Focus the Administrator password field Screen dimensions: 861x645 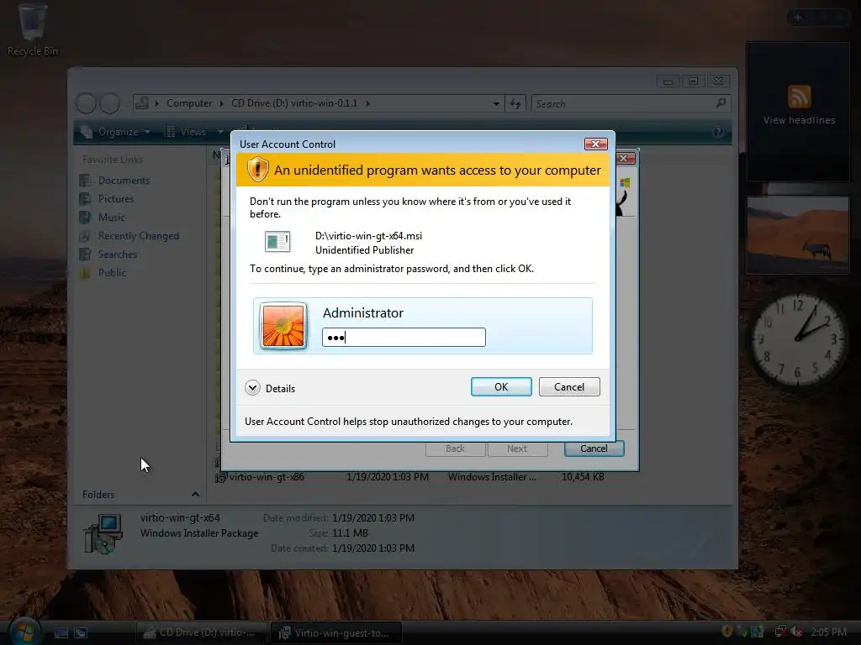(x=404, y=338)
